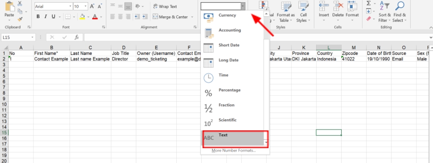The height and width of the screenshot is (163, 433).
Task: Open More Number Formats link
Action: pos(233,150)
